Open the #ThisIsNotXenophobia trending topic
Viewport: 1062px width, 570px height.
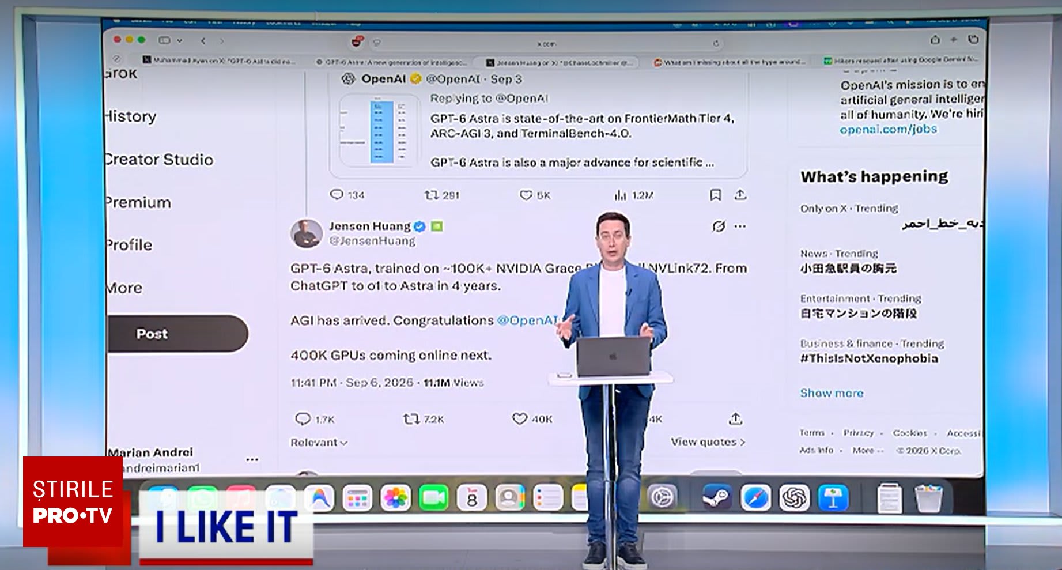(869, 358)
